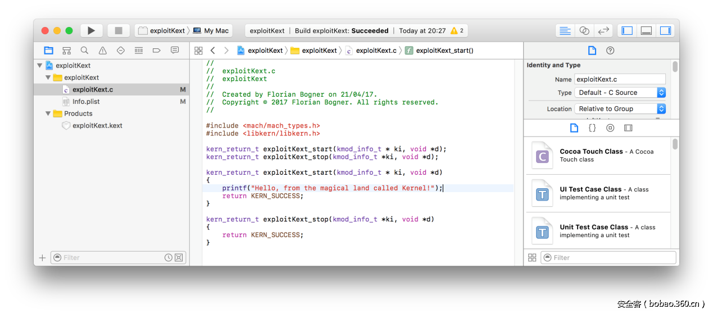Show the Code Snippet library
The height and width of the screenshot is (314, 713).
[x=592, y=128]
